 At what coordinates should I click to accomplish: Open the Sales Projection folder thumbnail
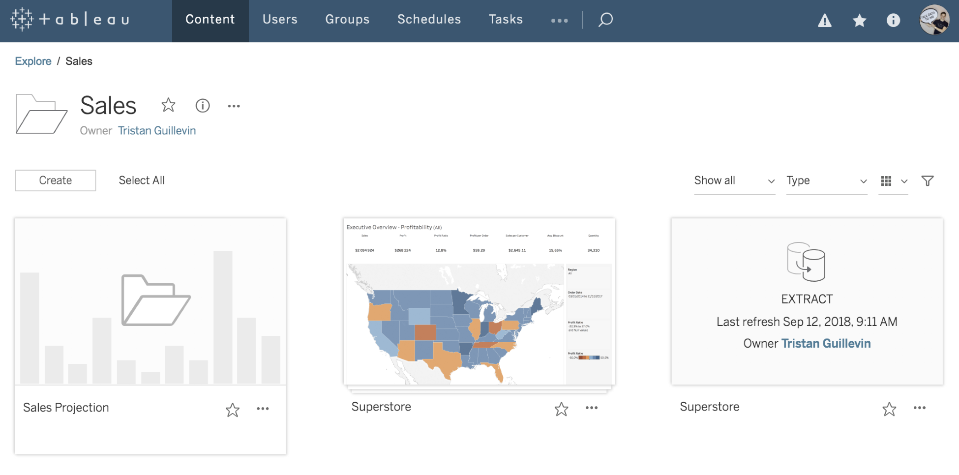[150, 301]
